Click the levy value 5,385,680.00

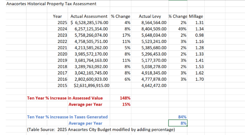pyautogui.click(x=154, y=48)
